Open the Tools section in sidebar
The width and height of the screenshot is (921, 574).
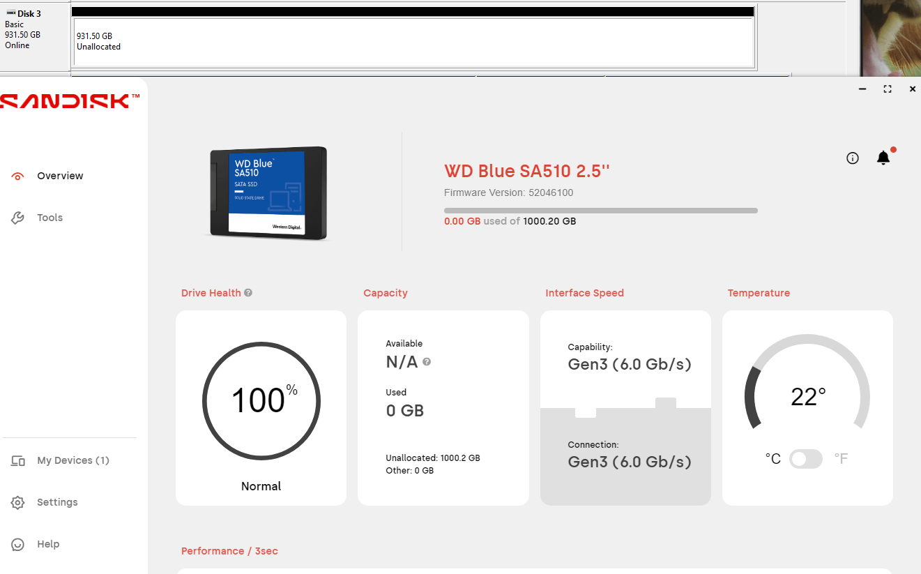point(50,218)
